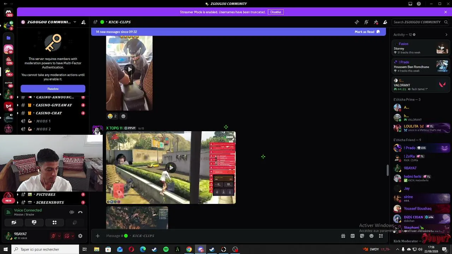
Task: Open User Settings gear
Action: [x=80, y=236]
